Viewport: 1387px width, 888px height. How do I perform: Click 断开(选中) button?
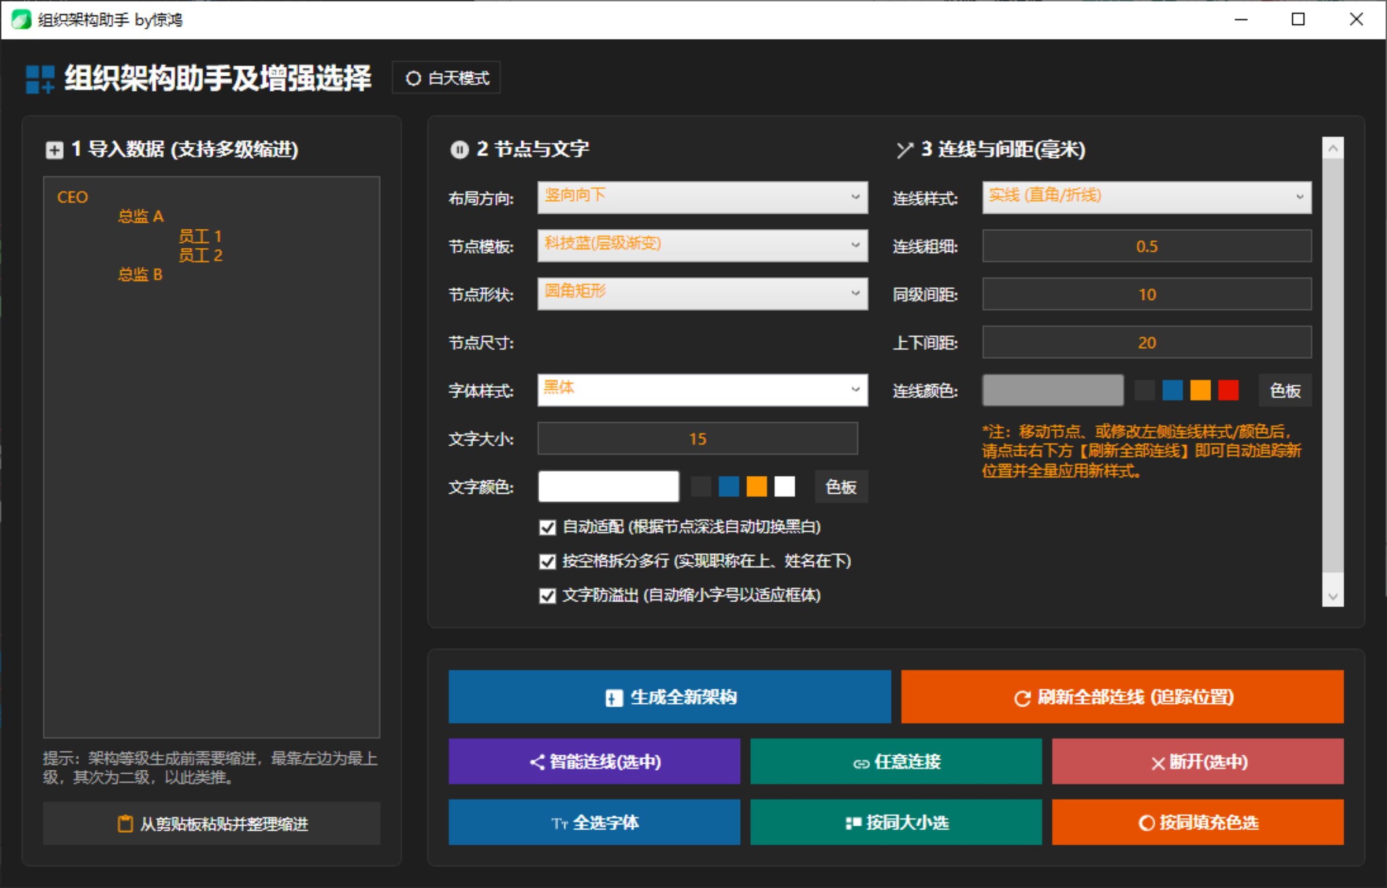click(1197, 762)
